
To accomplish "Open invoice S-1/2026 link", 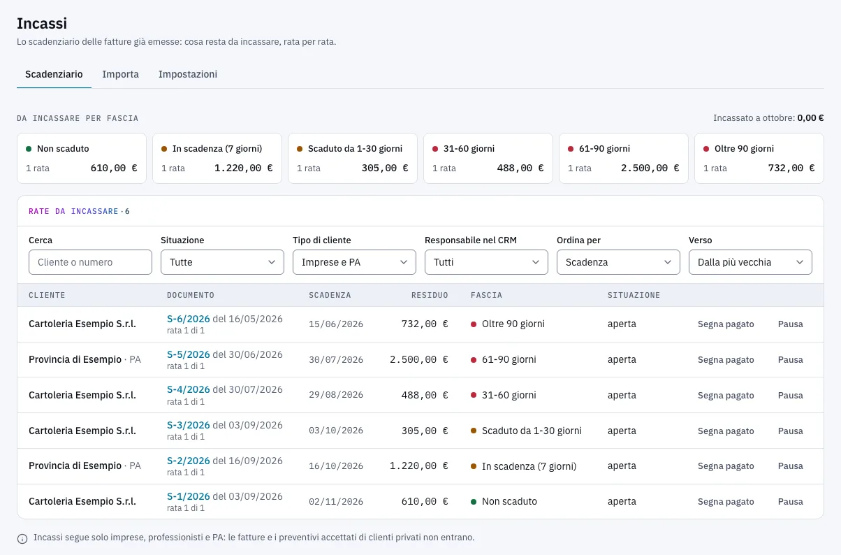I will 189,496.
